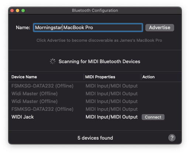This screenshot has width=190, height=154.
Task: Select the second Widi Master (Offline) row
Action: pos(95,101)
